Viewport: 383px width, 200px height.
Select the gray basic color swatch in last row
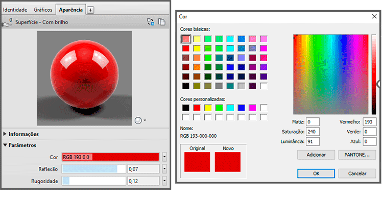pos(219,86)
